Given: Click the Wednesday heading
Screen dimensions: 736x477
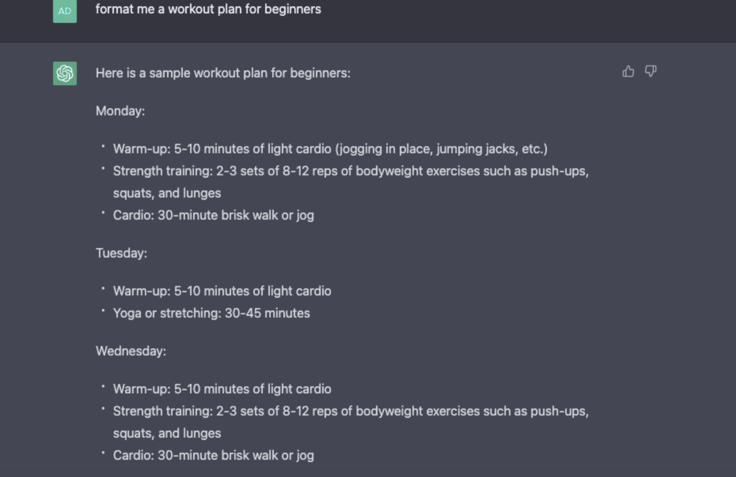Looking at the screenshot, I should coord(131,351).
